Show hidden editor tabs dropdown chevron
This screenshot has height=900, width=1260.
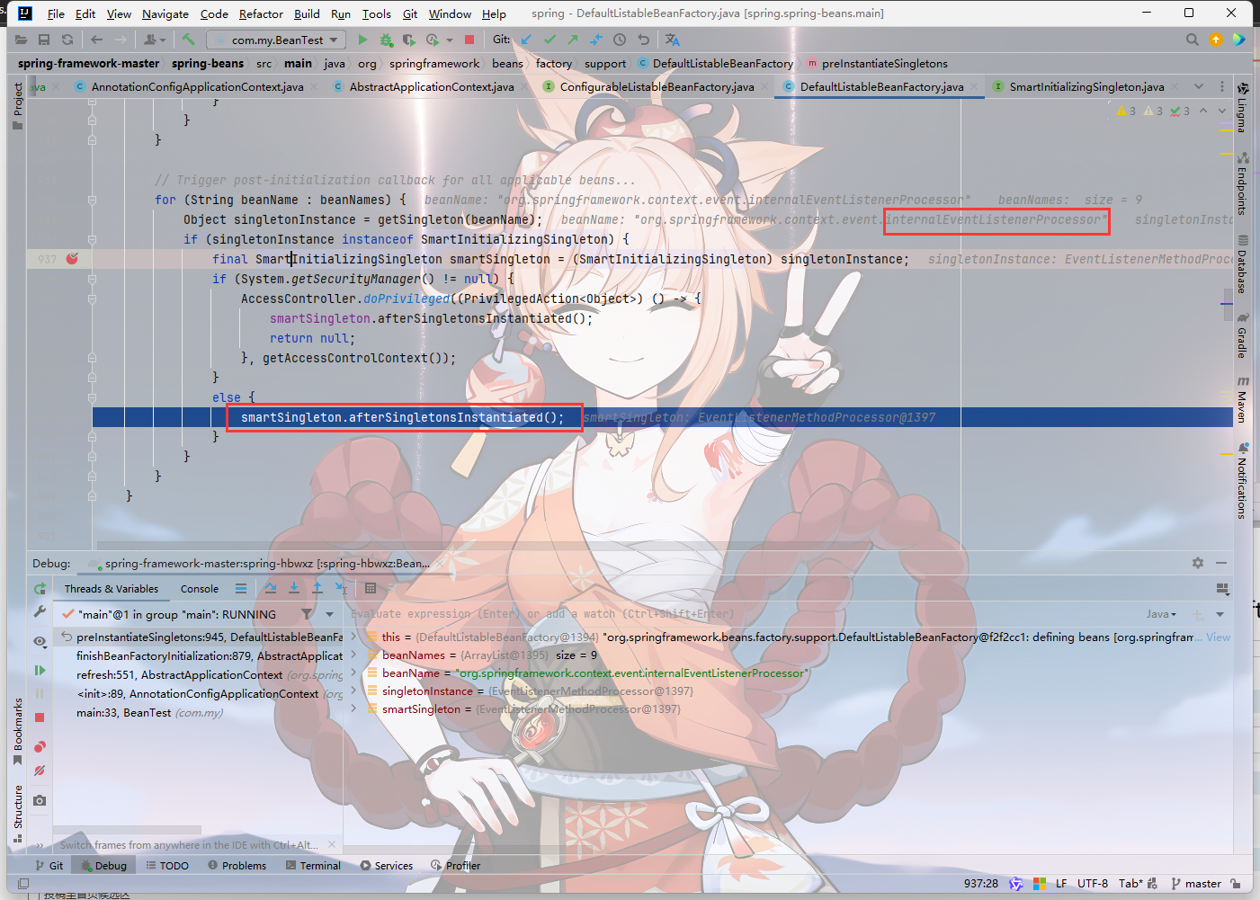coord(1199,86)
